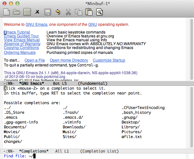Click *GNU Emacs* buffer name in mode line
Screen dimensions: 194x159
32,84
